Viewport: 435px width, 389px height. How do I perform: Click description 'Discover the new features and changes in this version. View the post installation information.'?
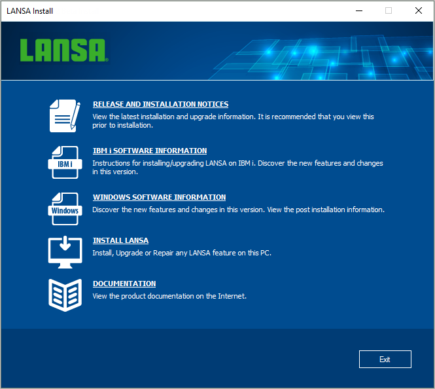(x=238, y=210)
